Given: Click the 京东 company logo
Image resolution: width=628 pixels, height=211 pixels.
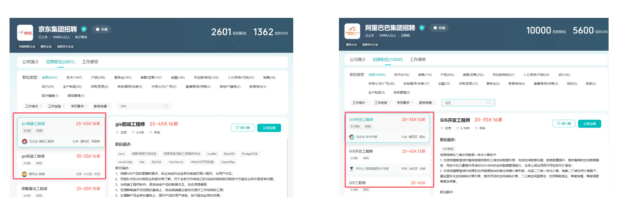Looking at the screenshot, I should [25, 33].
